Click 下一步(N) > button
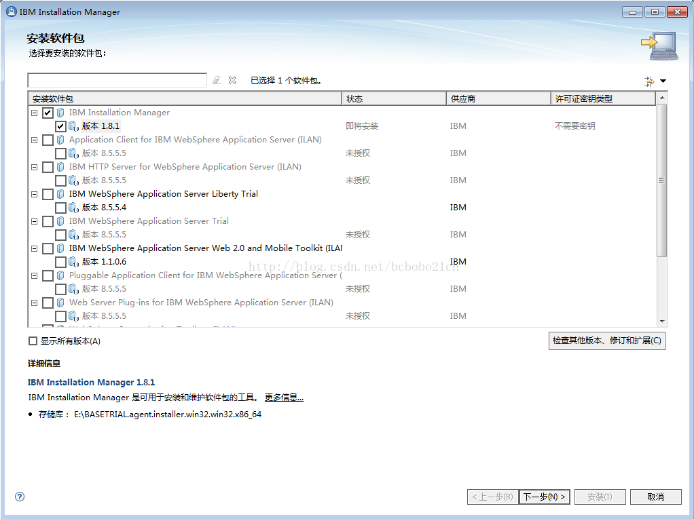This screenshot has height=519, width=694. pos(545,497)
